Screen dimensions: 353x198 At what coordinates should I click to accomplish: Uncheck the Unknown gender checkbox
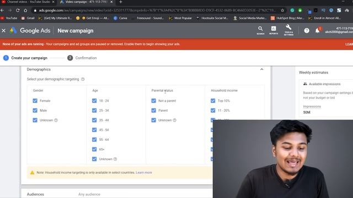(35, 120)
